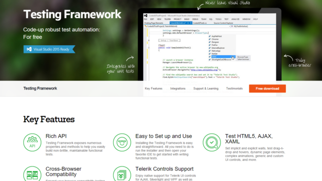Click the Rich API heading

click(56, 136)
